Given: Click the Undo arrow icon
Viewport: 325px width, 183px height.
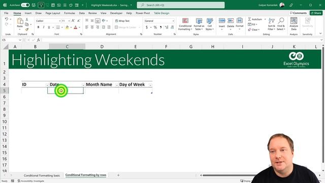Looking at the screenshot, I should click(x=7, y=19).
